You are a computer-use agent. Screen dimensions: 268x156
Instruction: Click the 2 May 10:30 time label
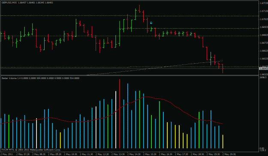click(x=71, y=154)
